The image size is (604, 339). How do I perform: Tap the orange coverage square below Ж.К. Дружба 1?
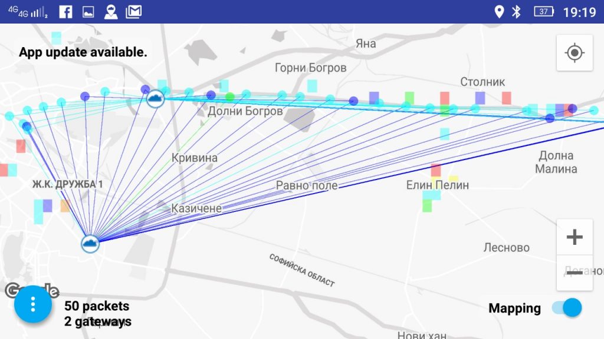(65, 206)
